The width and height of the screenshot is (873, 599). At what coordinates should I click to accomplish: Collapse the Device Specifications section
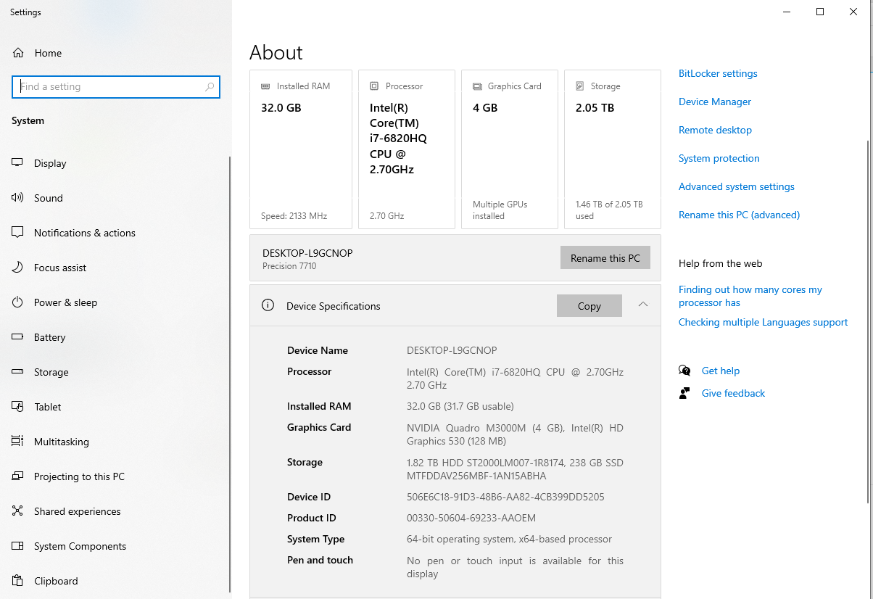[x=643, y=305]
